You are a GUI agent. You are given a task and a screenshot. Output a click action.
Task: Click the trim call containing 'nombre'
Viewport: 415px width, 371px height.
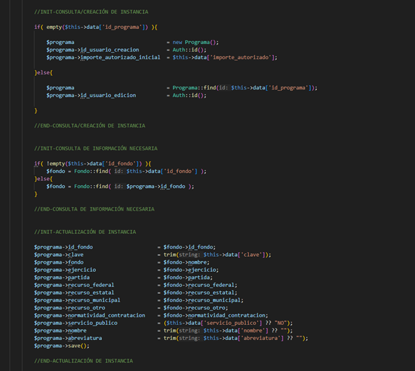(228, 330)
